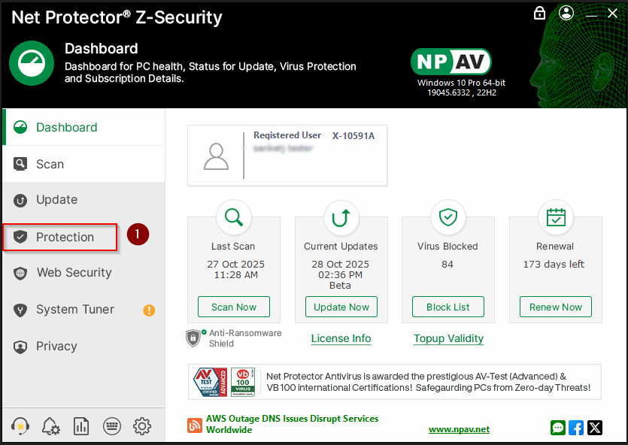Open the support headset icon
This screenshot has height=445, width=628.
click(21, 426)
